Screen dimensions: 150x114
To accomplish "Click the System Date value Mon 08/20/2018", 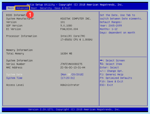I will 72,75.
